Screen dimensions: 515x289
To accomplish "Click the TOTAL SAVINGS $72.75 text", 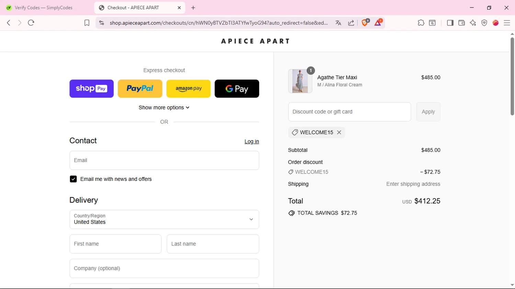I will click(x=327, y=213).
